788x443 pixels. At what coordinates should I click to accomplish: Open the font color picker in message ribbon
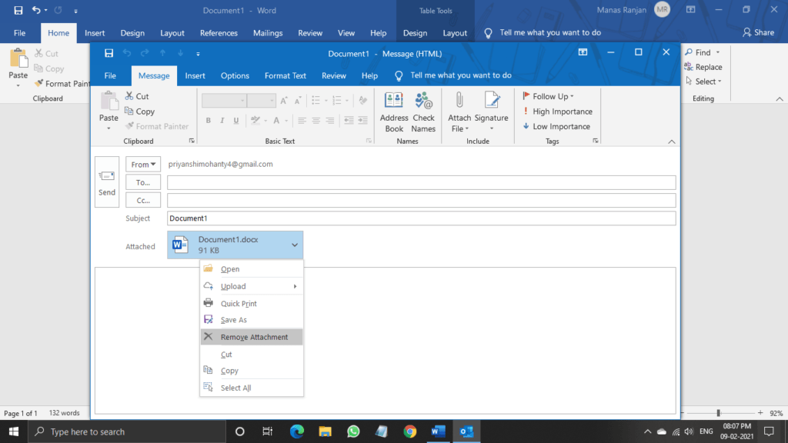(x=286, y=121)
